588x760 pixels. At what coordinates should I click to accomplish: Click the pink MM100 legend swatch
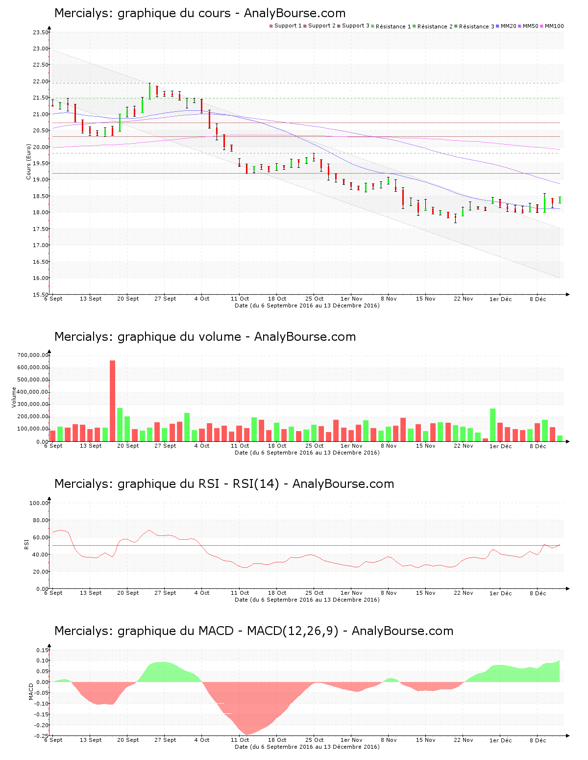(x=542, y=26)
